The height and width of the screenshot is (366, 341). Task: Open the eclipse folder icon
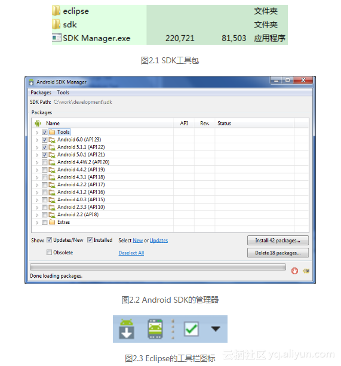tap(56, 11)
